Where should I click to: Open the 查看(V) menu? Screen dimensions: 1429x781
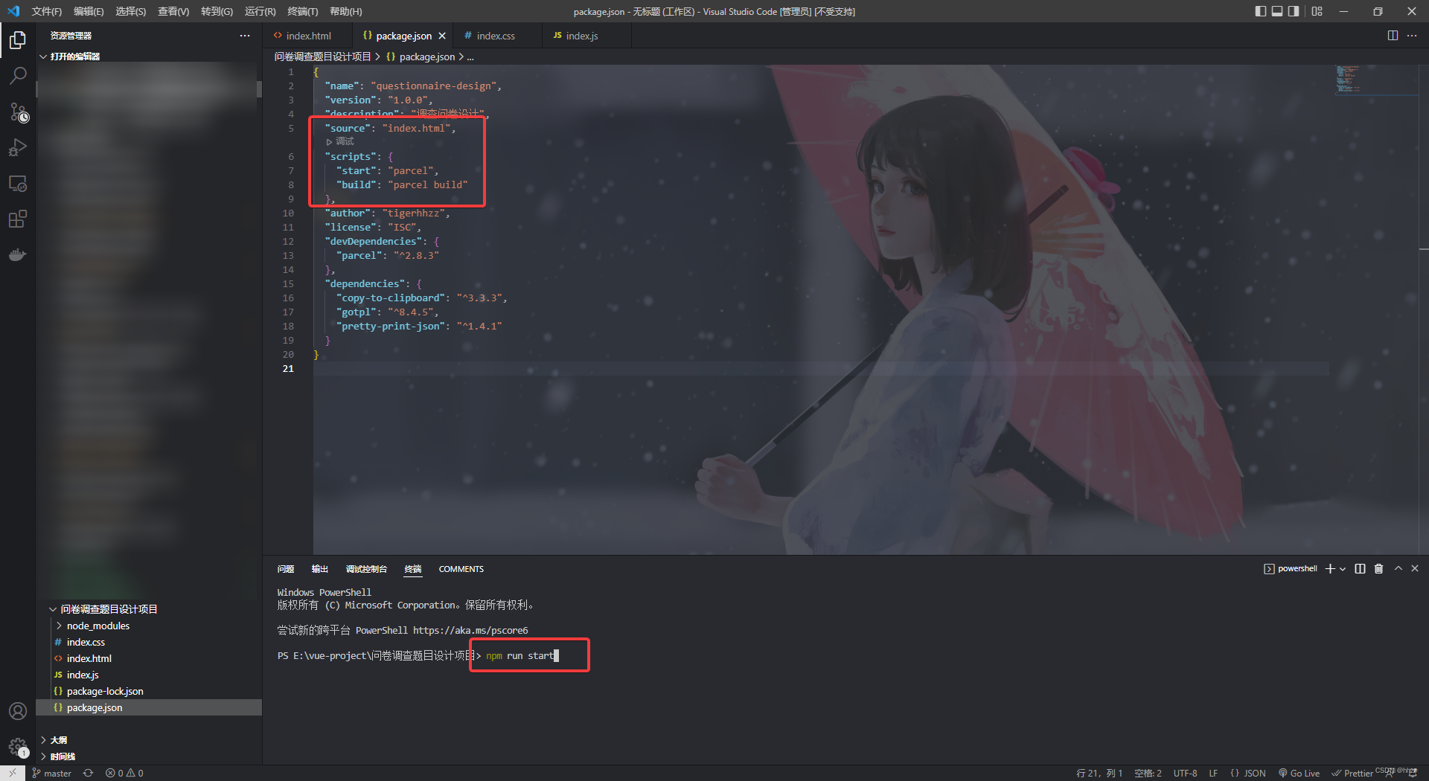pos(173,11)
